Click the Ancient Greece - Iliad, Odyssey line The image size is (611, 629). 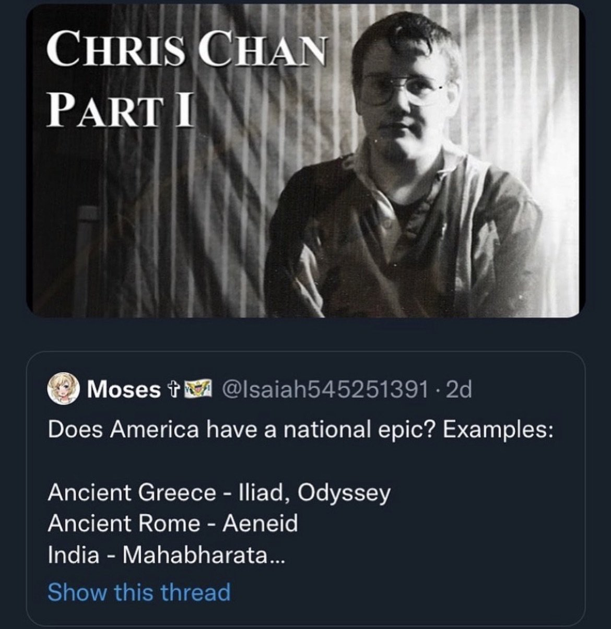[x=219, y=493]
